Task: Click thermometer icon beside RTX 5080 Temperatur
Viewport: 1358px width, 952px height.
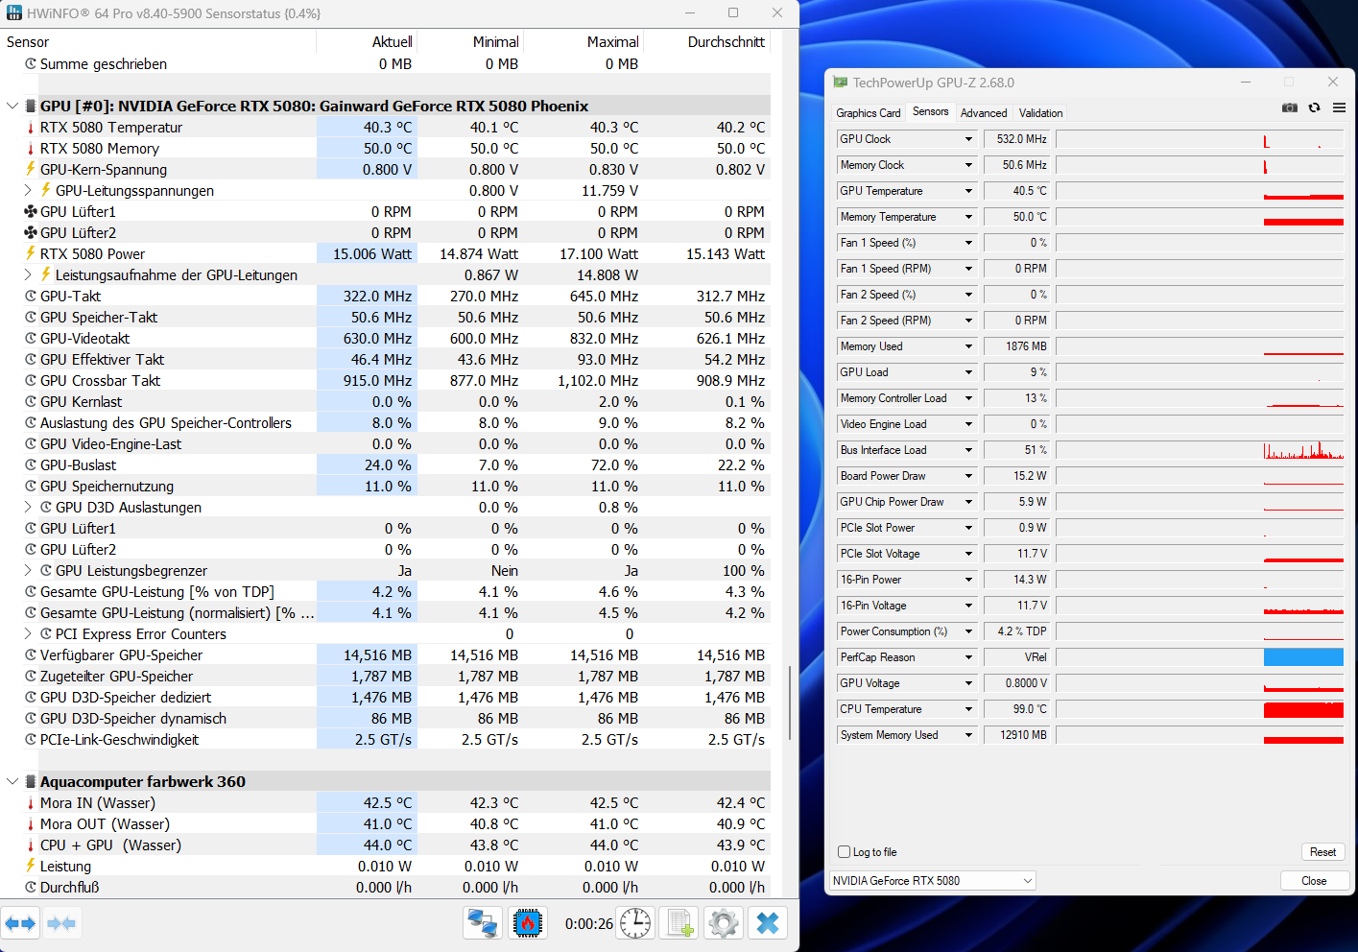Action: click(31, 128)
